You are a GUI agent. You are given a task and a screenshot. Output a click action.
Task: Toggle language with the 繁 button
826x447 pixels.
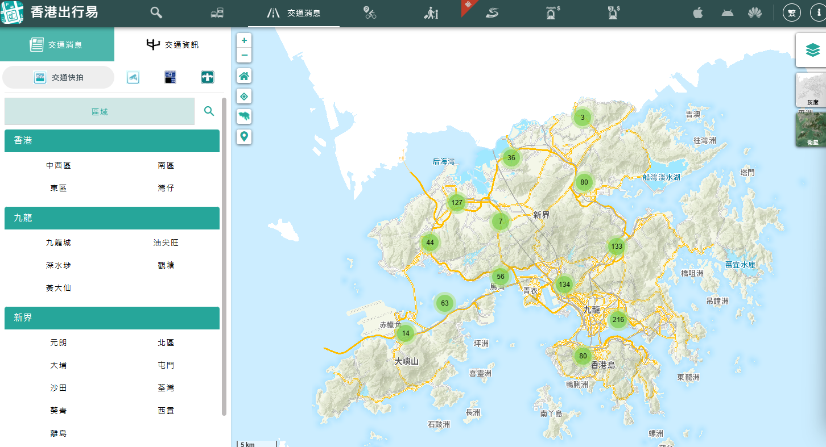[x=791, y=13]
